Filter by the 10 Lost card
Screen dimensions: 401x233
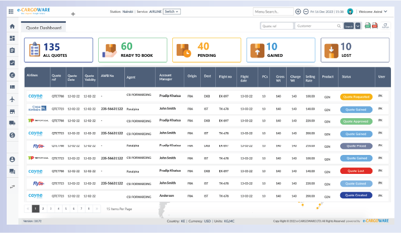[x=355, y=50]
